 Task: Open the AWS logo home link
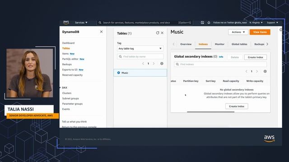point(66,22)
